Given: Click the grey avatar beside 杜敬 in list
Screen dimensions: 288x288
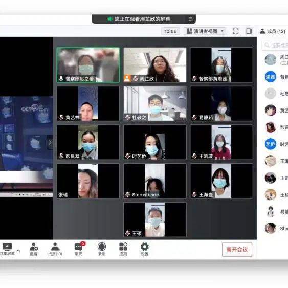Looking at the screenshot, I should tap(271, 94).
